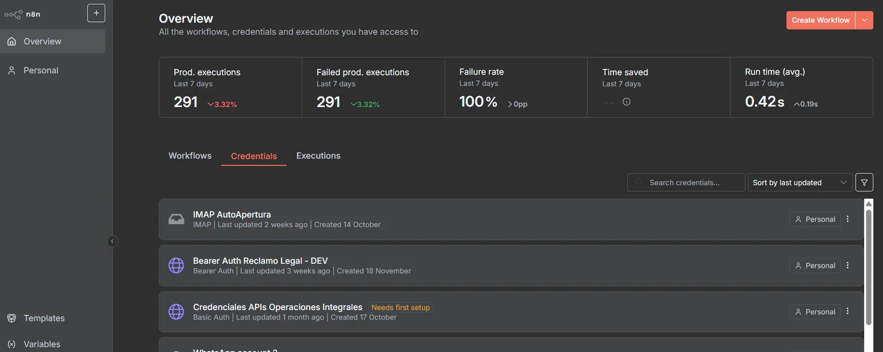Open the credentials filter funnel icon
The width and height of the screenshot is (883, 352).
[864, 183]
